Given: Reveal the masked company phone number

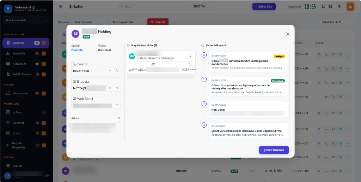Looking at the screenshot, I should point(110,71).
